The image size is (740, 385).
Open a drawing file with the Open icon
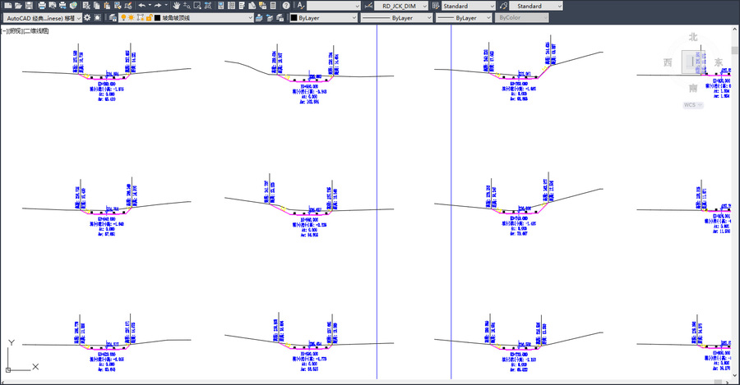pos(18,6)
